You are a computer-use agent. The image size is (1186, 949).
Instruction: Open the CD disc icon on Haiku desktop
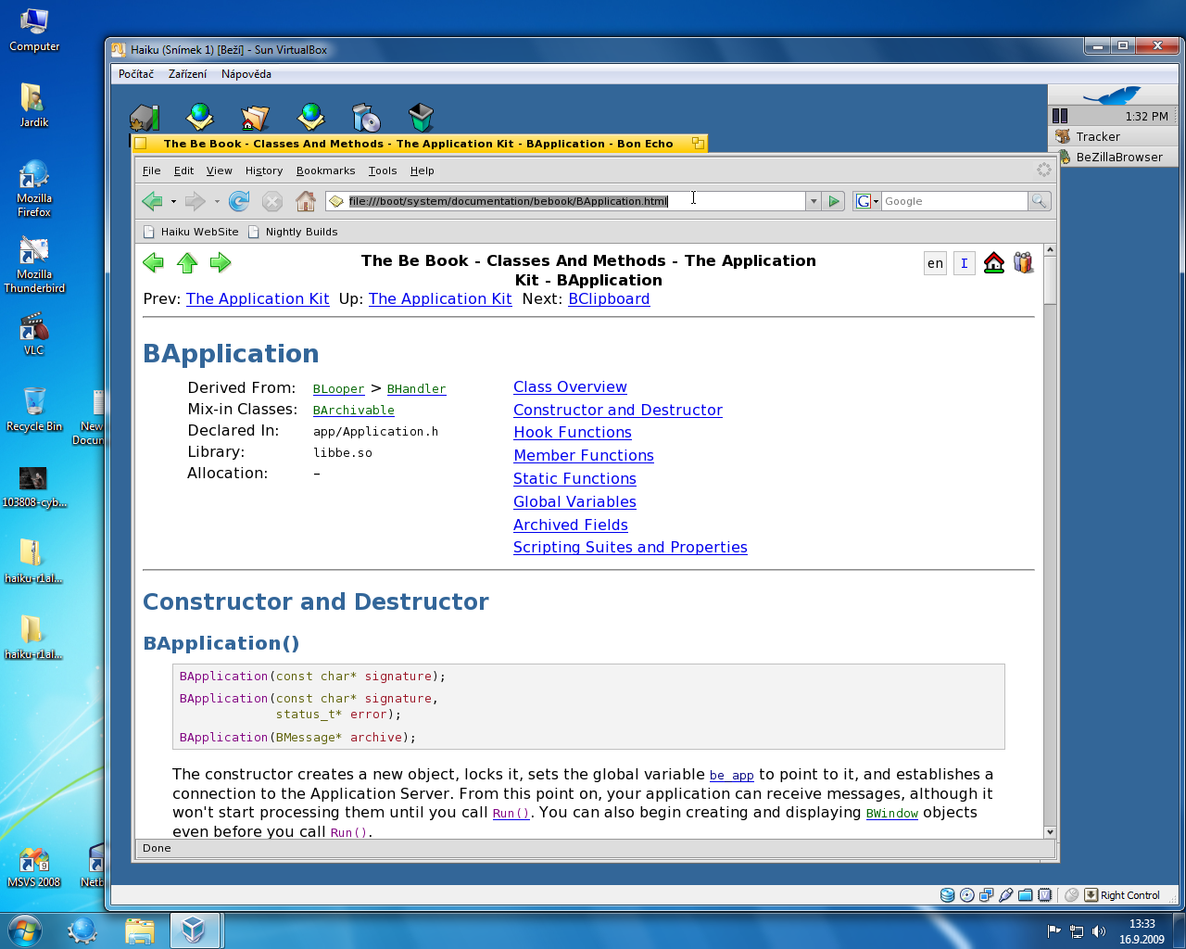(x=366, y=118)
